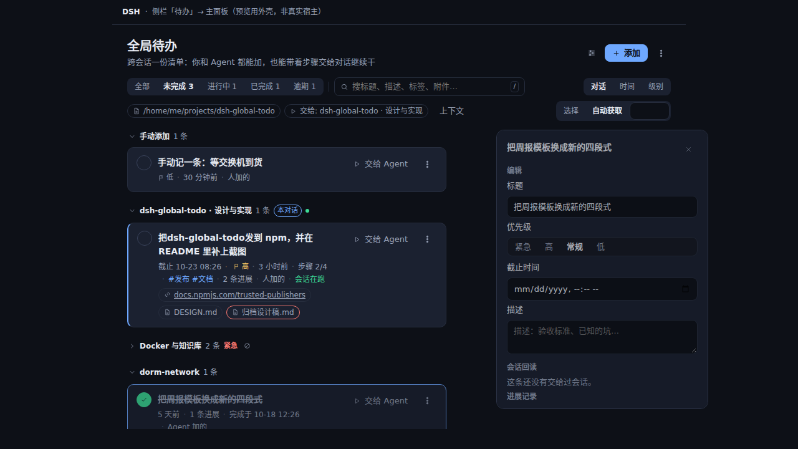Viewport: 798px width, 449px height.
Task: Open the more menu on the npm publish card
Action: pos(428,239)
